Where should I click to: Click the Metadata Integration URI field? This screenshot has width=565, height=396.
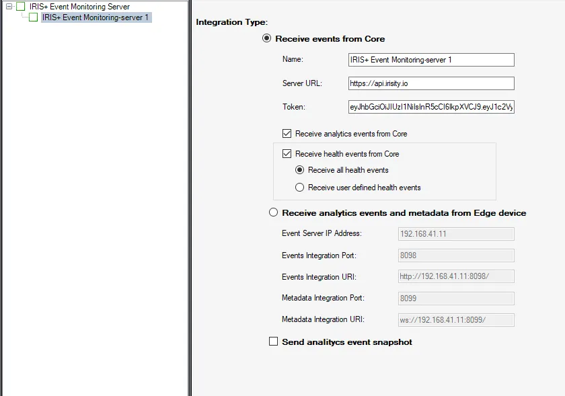click(x=456, y=320)
